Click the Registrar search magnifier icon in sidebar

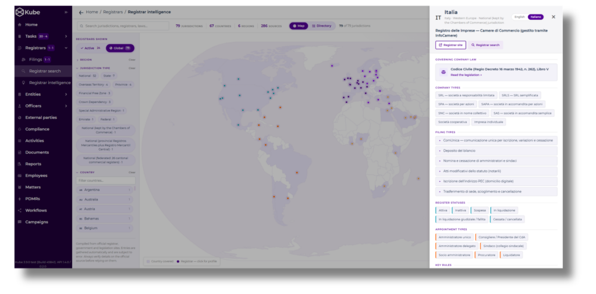23,71
